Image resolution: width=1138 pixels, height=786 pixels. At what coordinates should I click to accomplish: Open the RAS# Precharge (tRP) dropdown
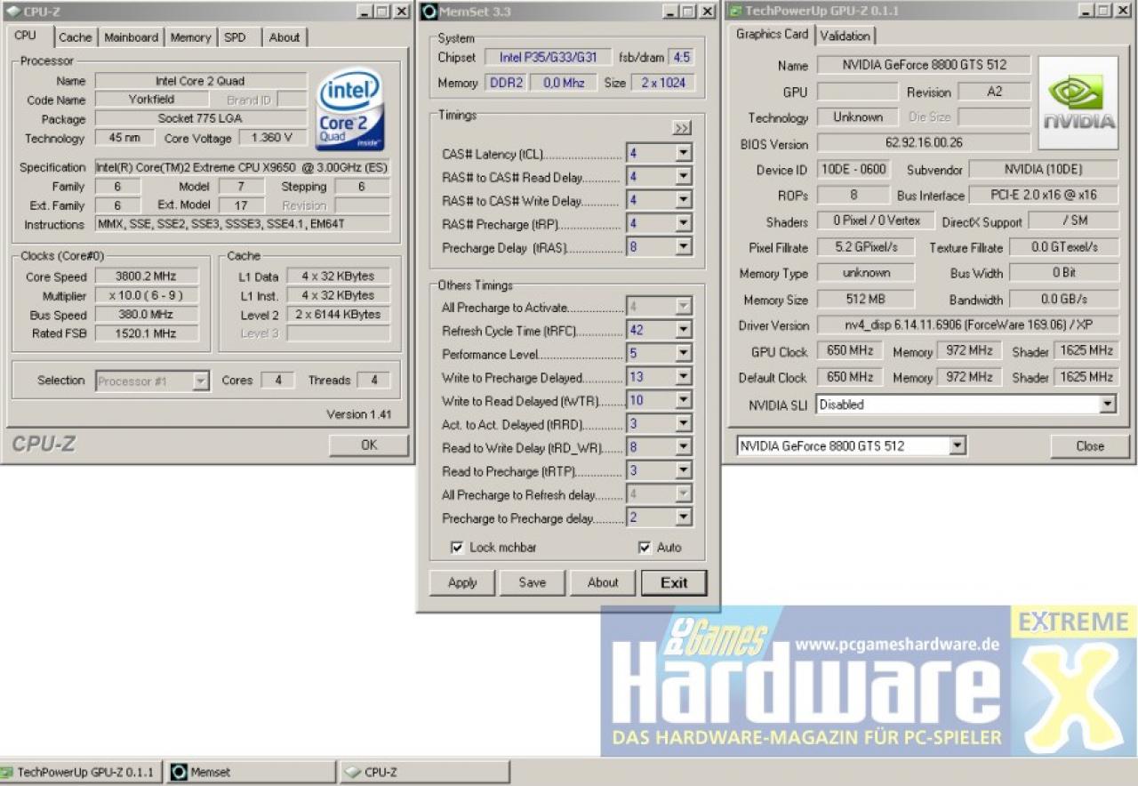click(683, 224)
